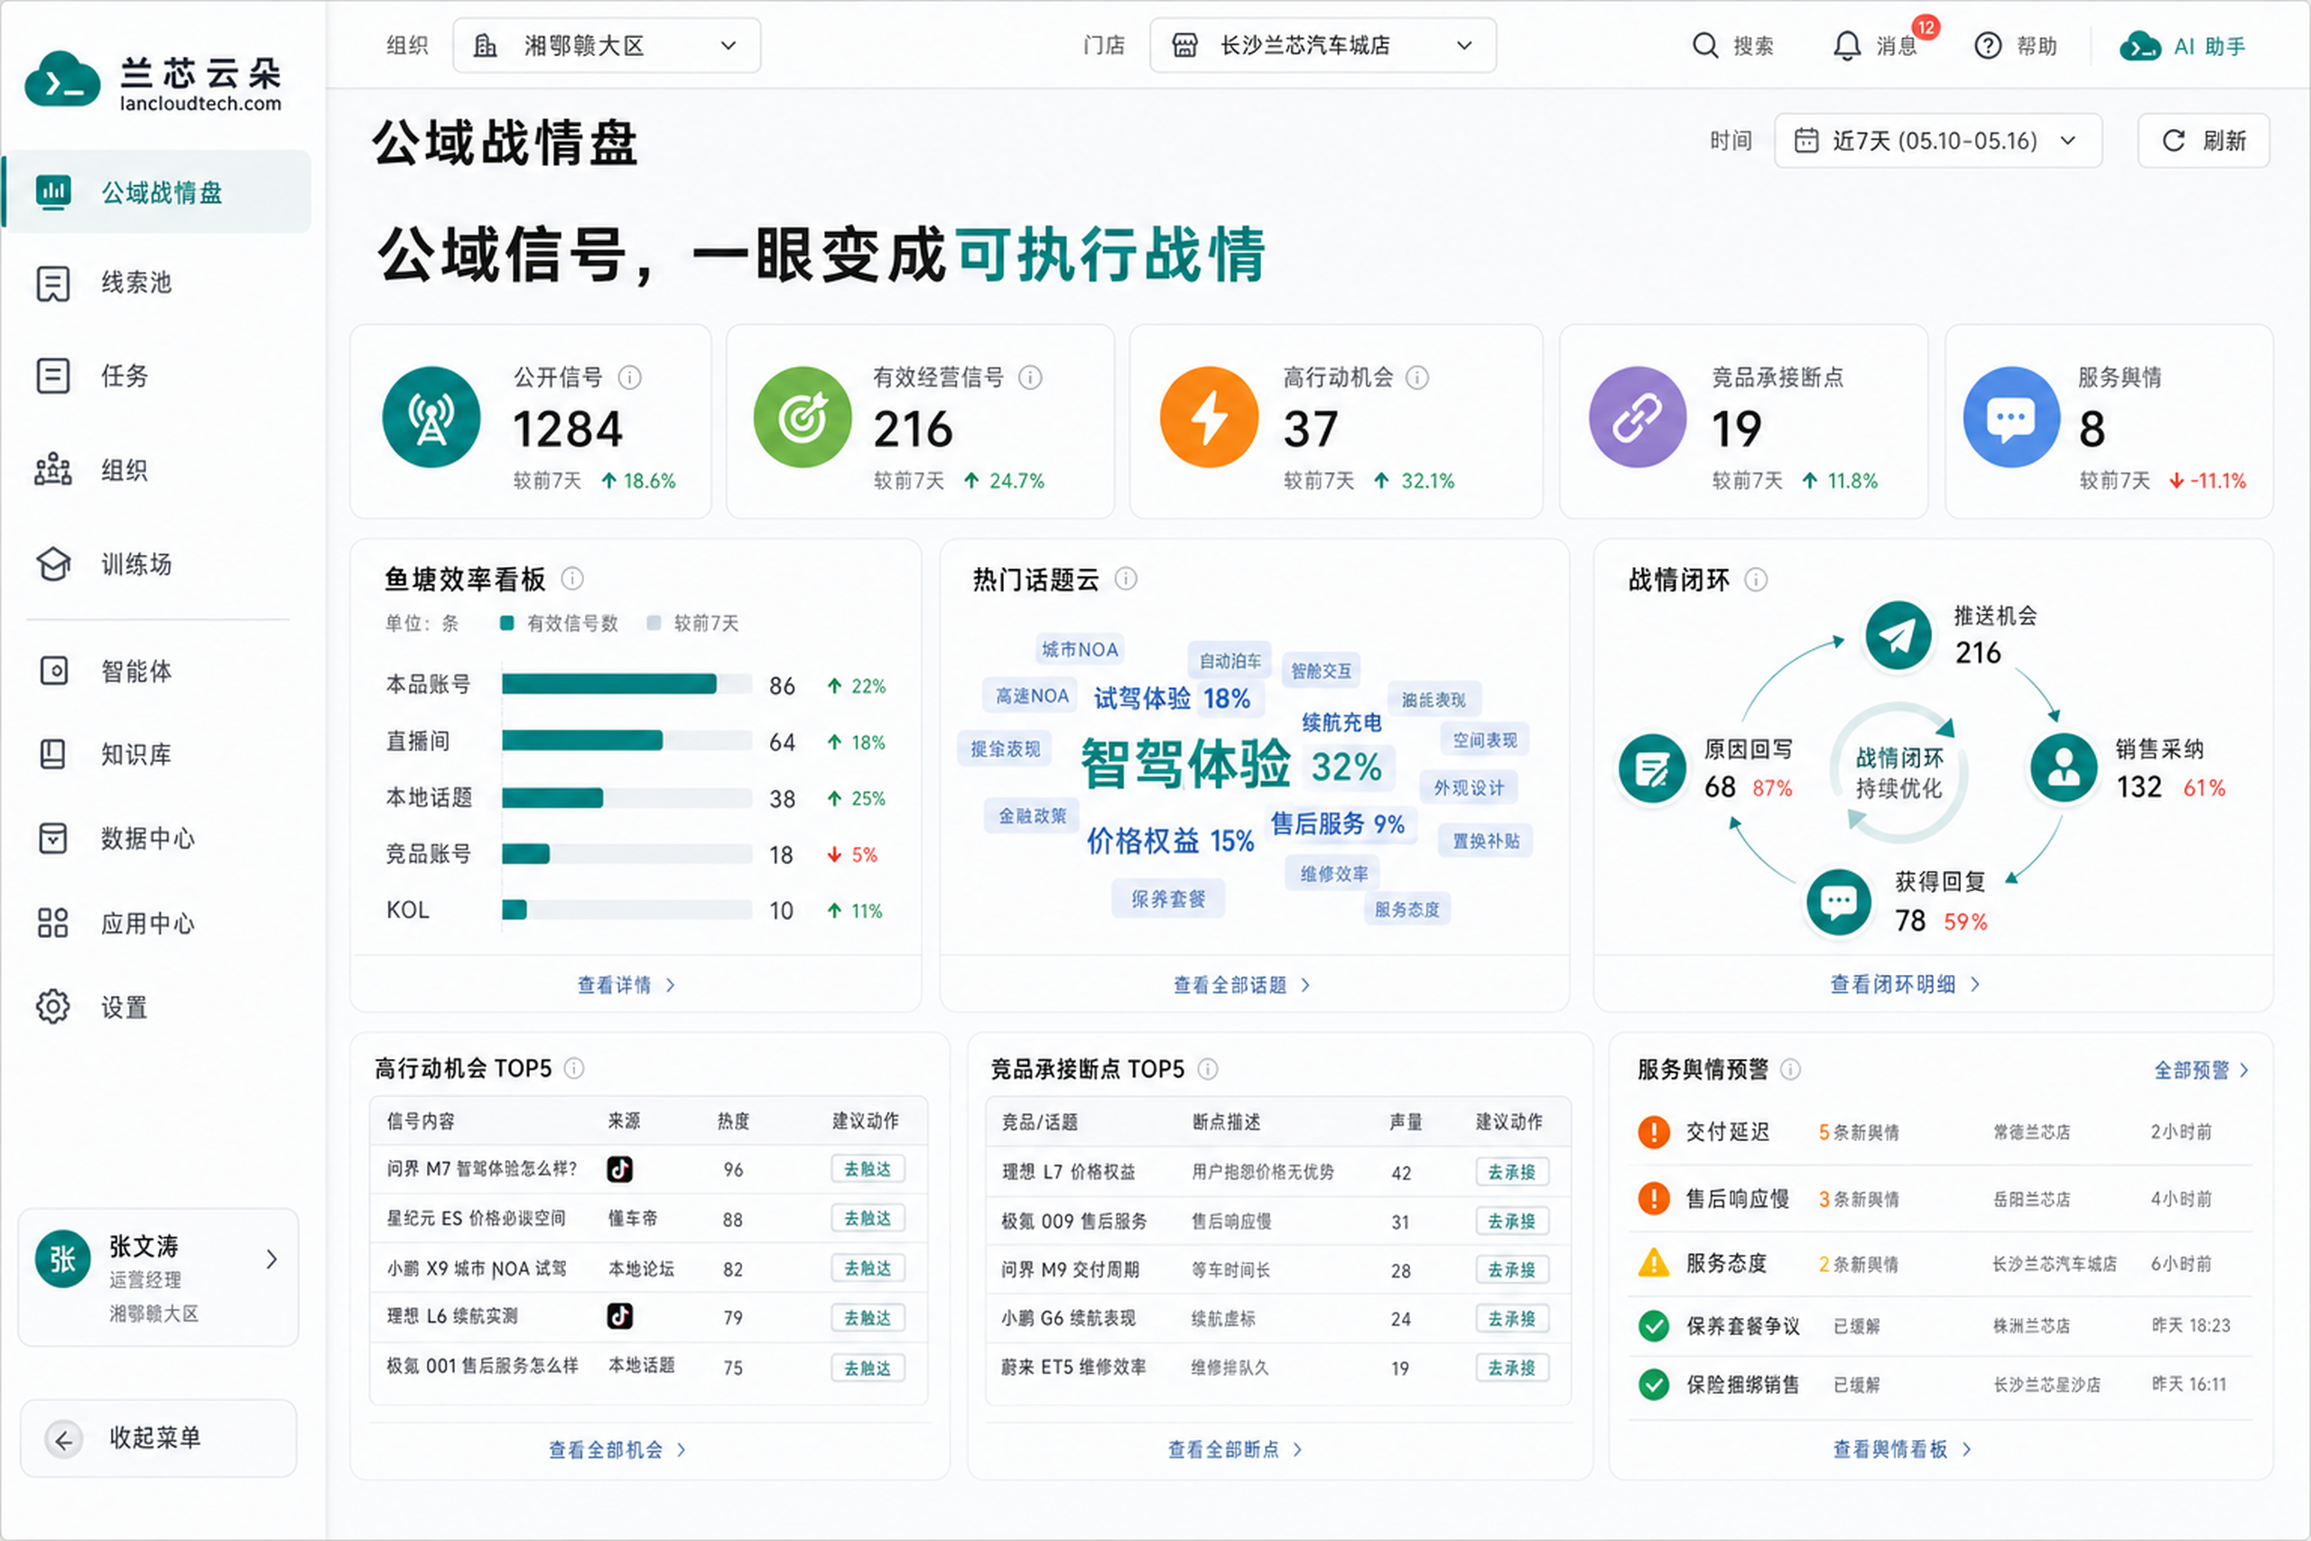Screen dimensions: 2311x1541
Task: Show info icon beside 服务舆情预警
Action: 1791,1069
